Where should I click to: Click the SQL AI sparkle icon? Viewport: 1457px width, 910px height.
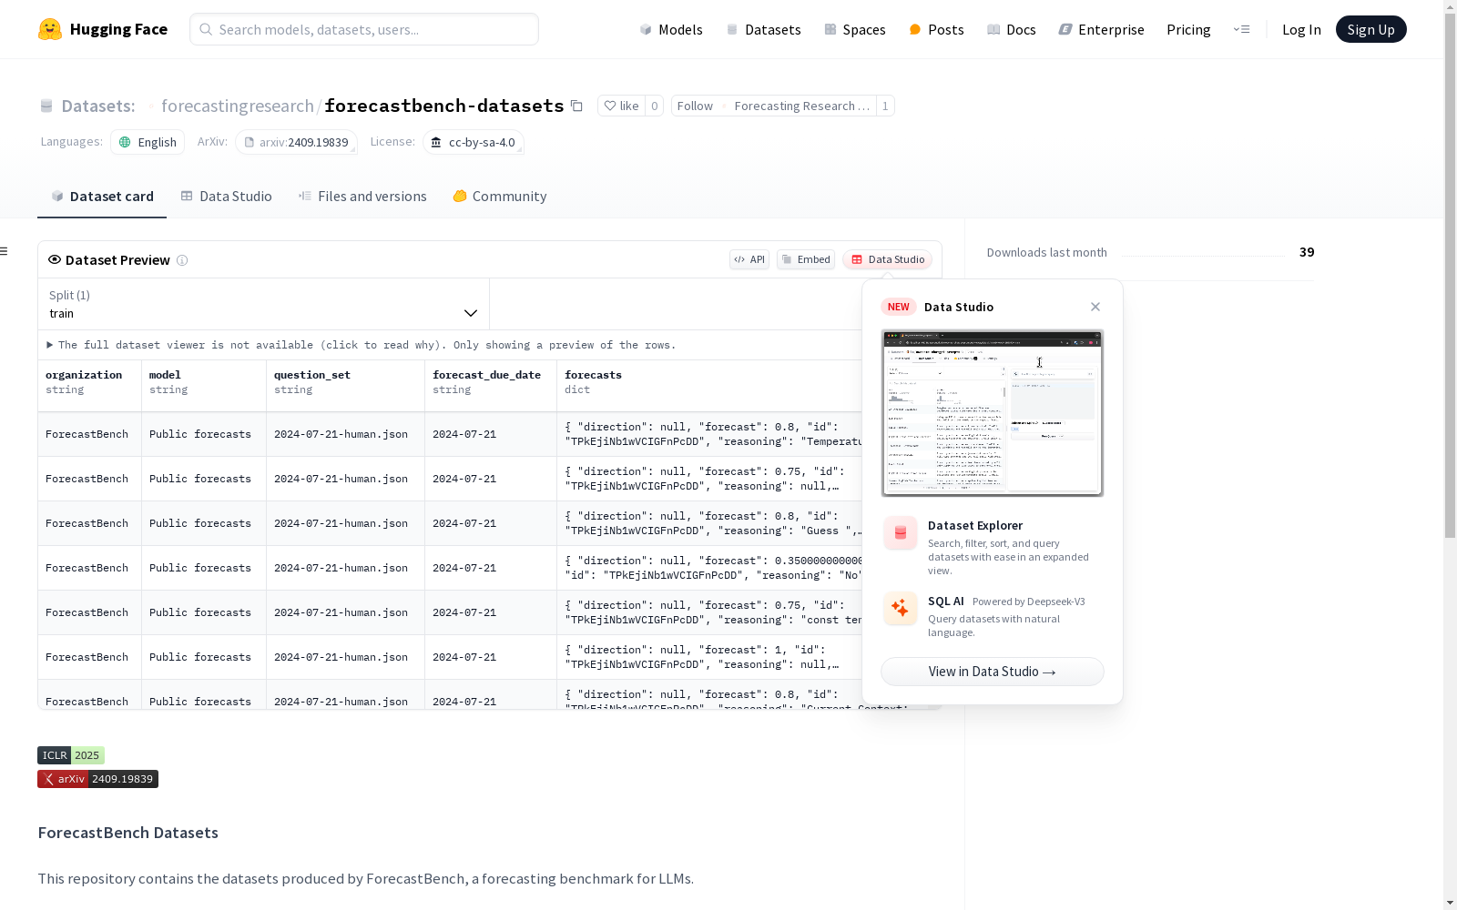[901, 608]
